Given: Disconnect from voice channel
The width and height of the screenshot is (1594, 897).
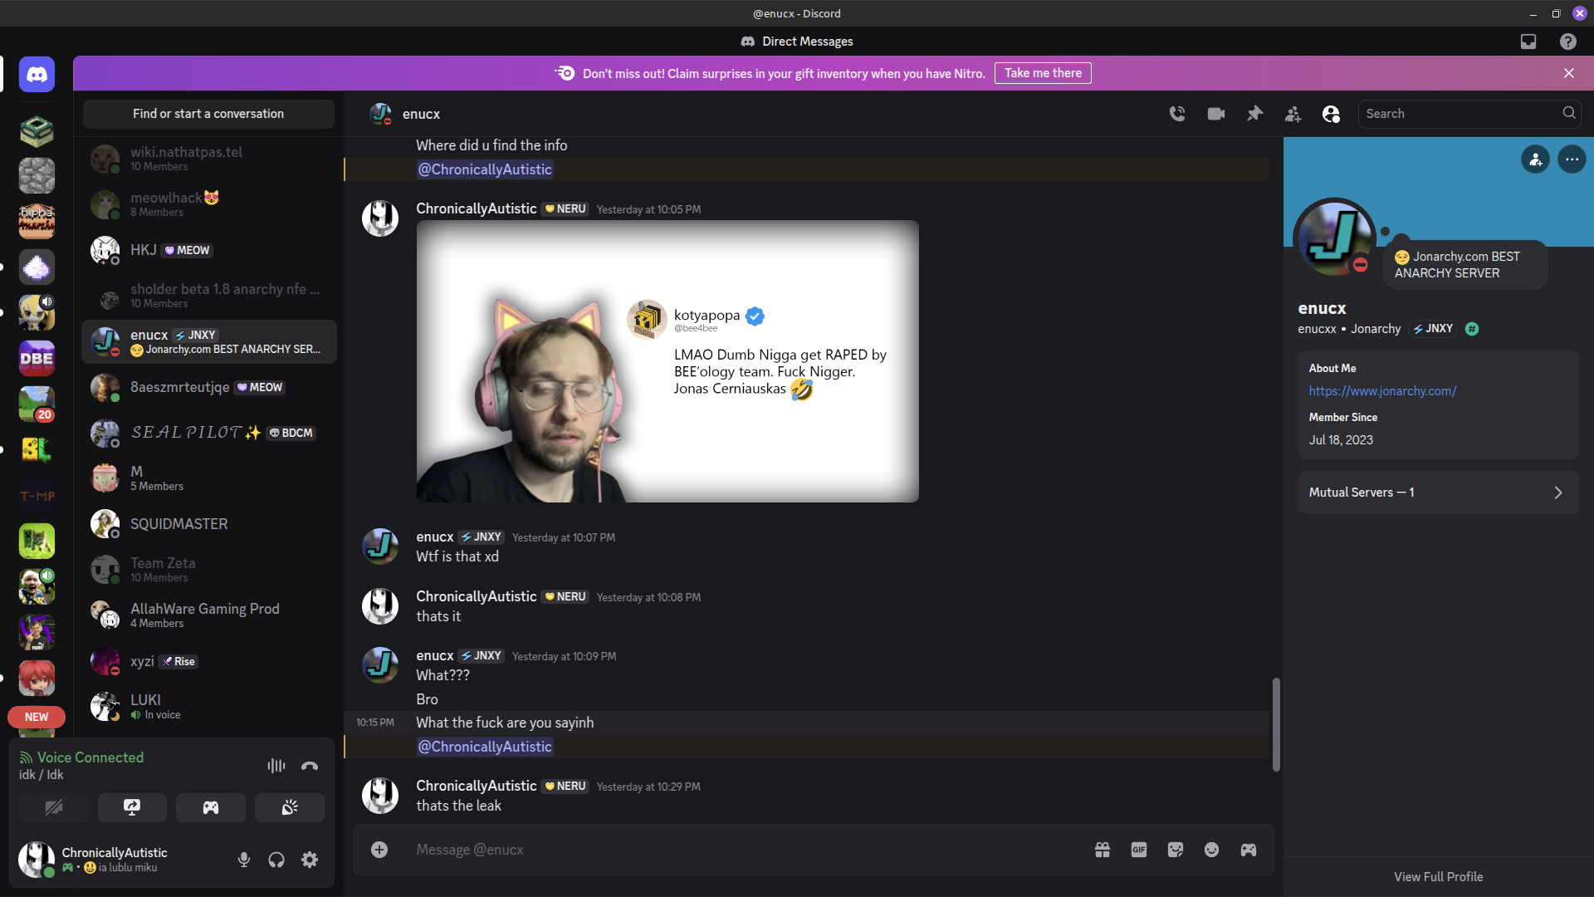Looking at the screenshot, I should coord(310,766).
